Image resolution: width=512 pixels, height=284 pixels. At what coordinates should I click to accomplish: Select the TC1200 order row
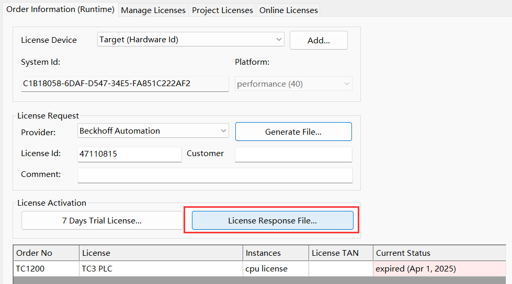click(259, 269)
